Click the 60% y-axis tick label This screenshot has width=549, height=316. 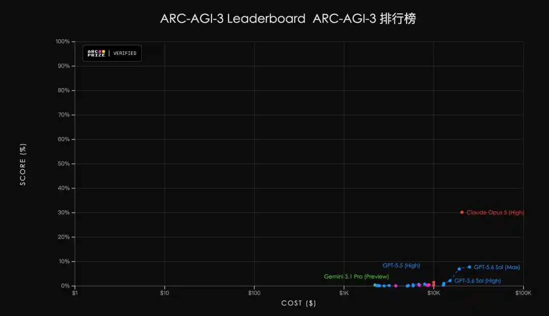[64, 139]
